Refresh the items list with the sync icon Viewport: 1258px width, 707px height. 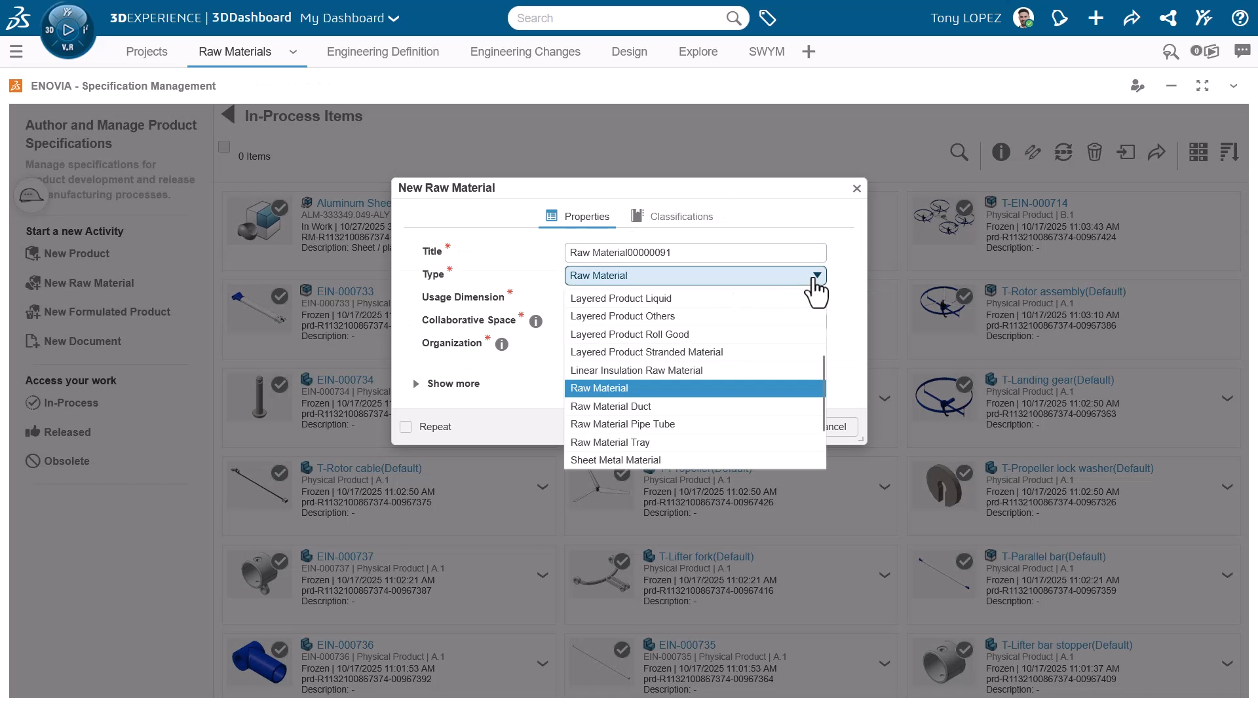tap(1063, 152)
